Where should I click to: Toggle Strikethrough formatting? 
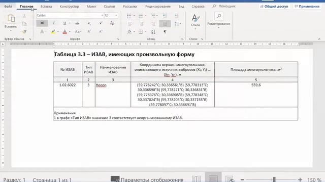77,24
